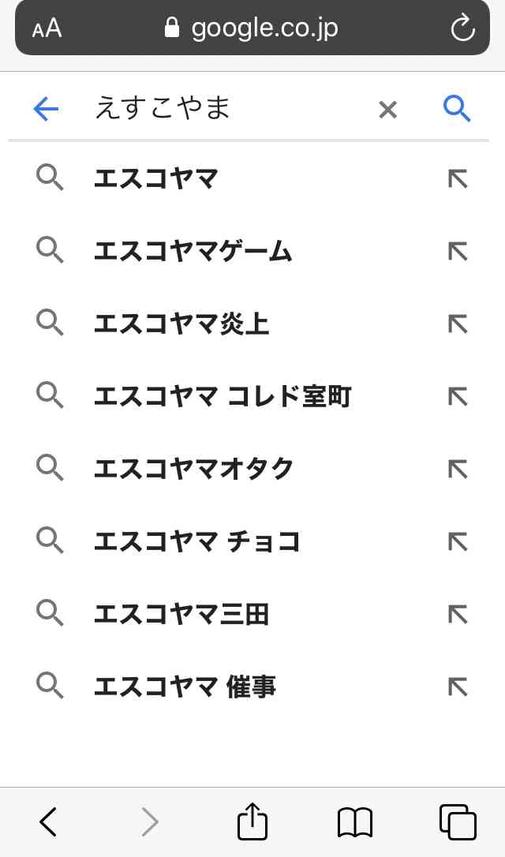This screenshot has height=857, width=505.
Task: Select the suggestion エスコヤマ三田
Action: (x=181, y=614)
